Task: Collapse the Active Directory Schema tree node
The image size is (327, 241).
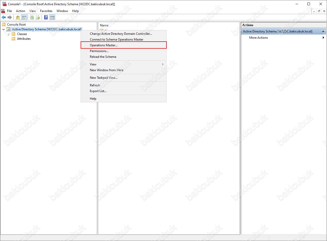Action: point(3,29)
